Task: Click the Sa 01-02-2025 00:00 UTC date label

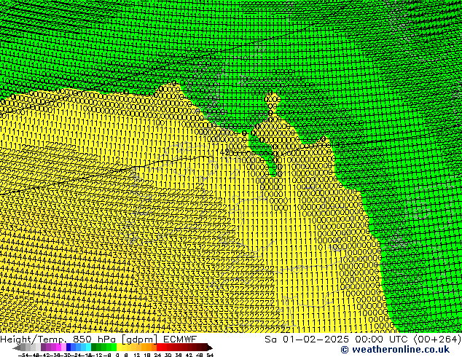Action: click(337, 339)
